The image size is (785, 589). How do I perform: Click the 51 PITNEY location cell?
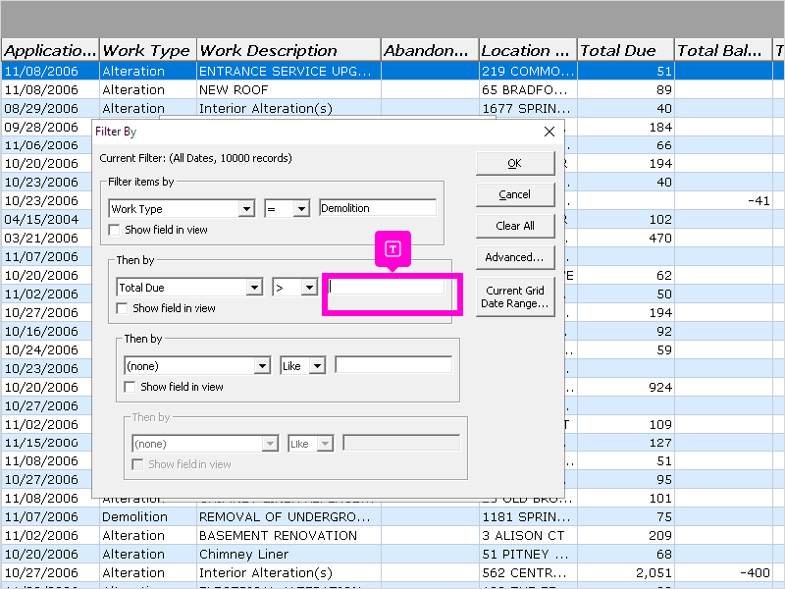(528, 554)
